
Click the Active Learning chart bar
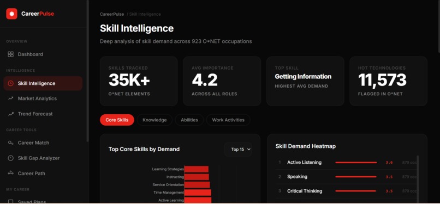coord(198,200)
